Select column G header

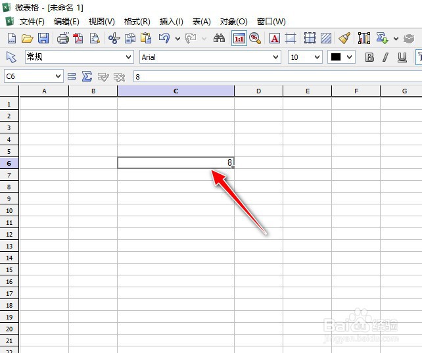(401, 91)
